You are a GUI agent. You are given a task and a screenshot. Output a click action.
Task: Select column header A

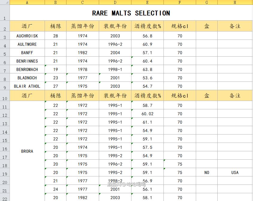pyautogui.click(x=27, y=2)
